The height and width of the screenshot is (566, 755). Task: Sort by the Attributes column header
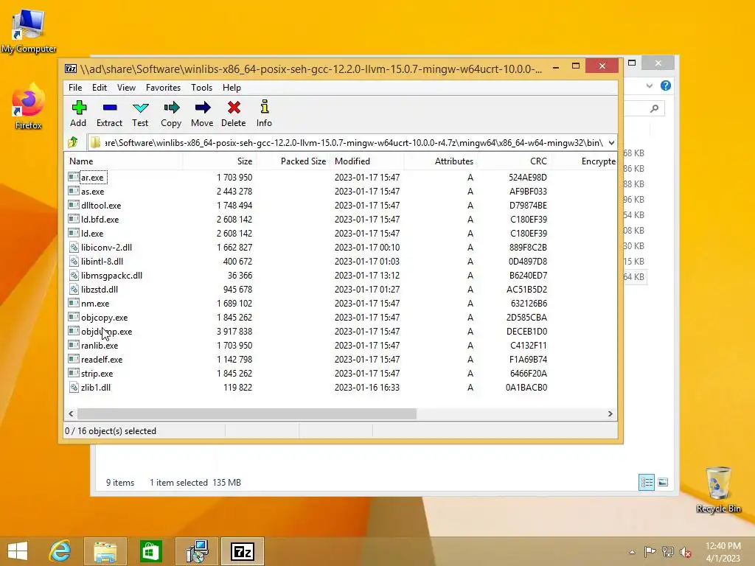(440, 161)
